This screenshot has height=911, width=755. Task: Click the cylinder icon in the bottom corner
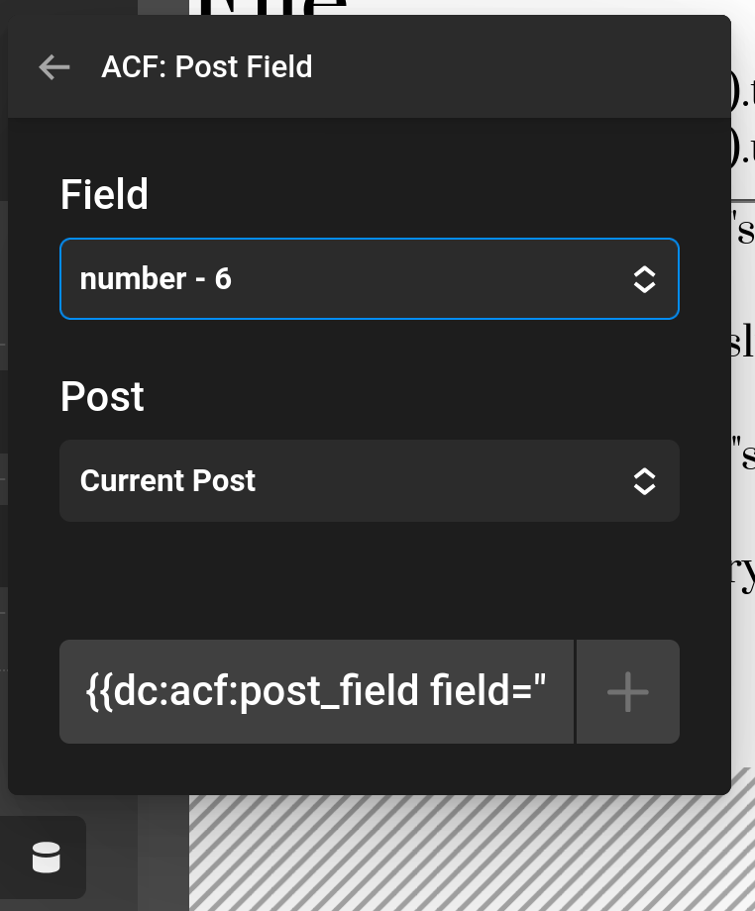[46, 858]
